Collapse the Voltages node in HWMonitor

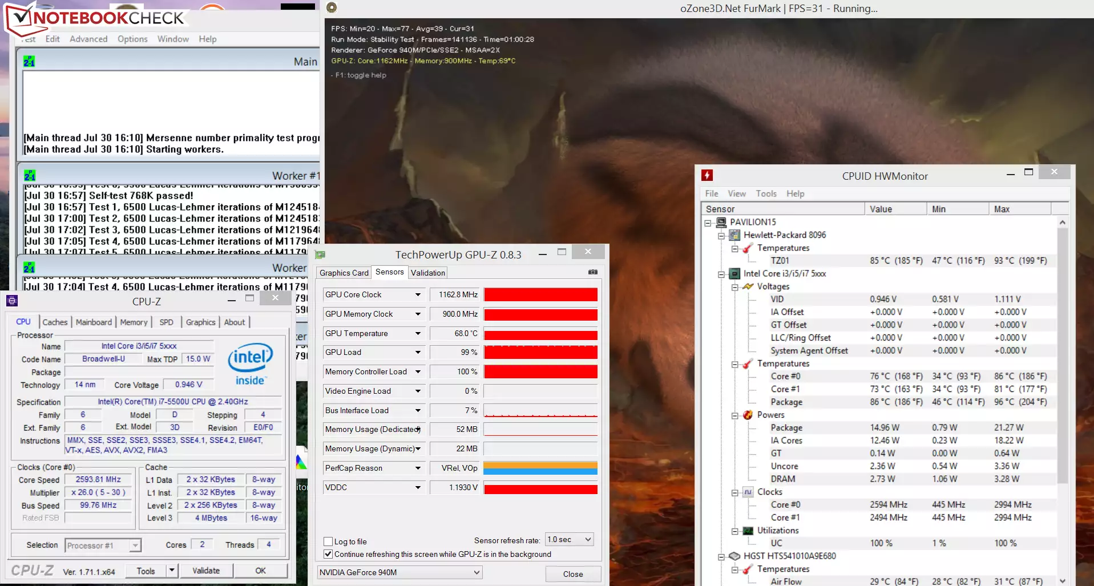click(x=735, y=287)
